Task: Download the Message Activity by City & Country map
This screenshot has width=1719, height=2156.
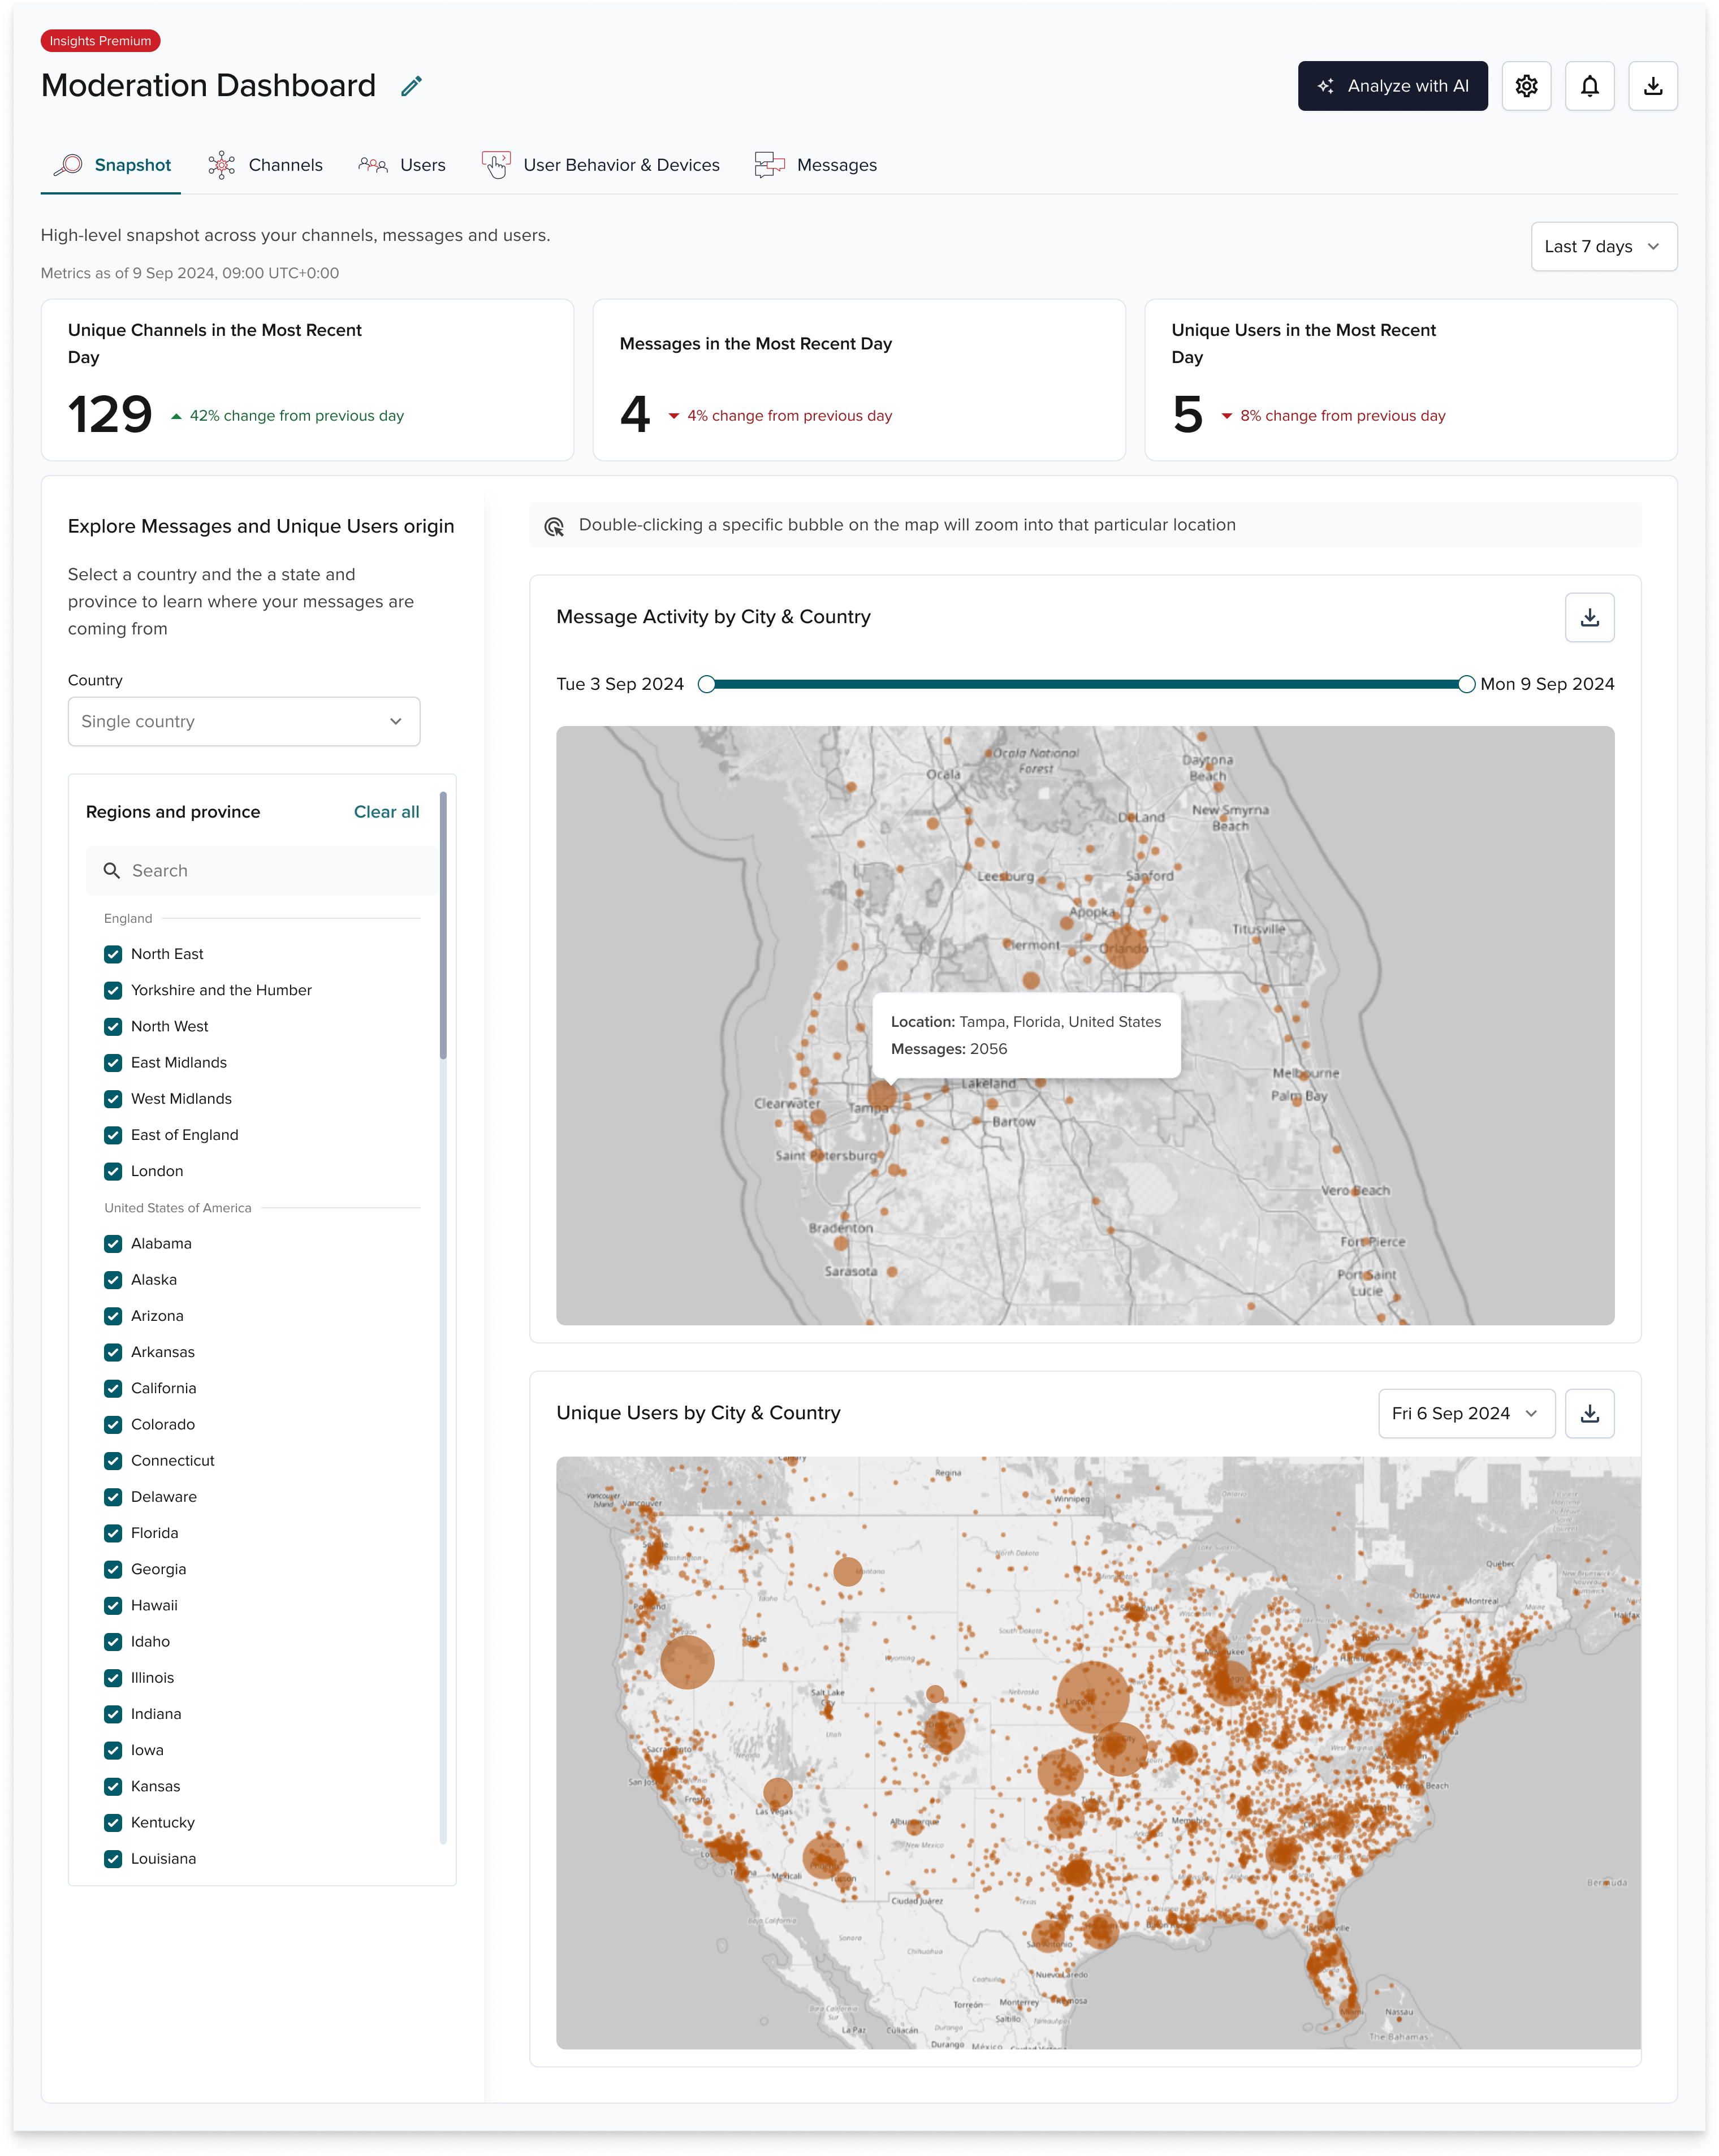Action: (1589, 617)
